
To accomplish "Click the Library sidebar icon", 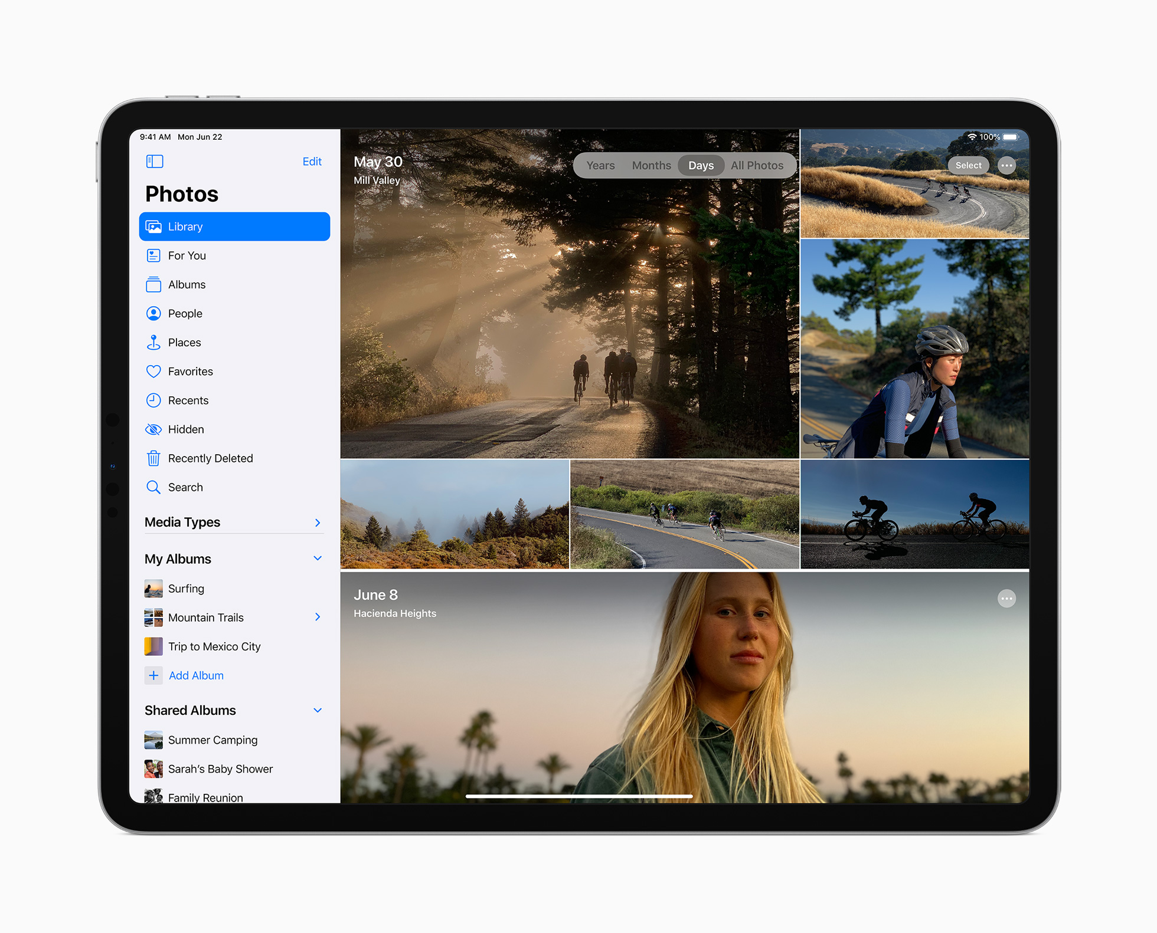I will point(155,226).
